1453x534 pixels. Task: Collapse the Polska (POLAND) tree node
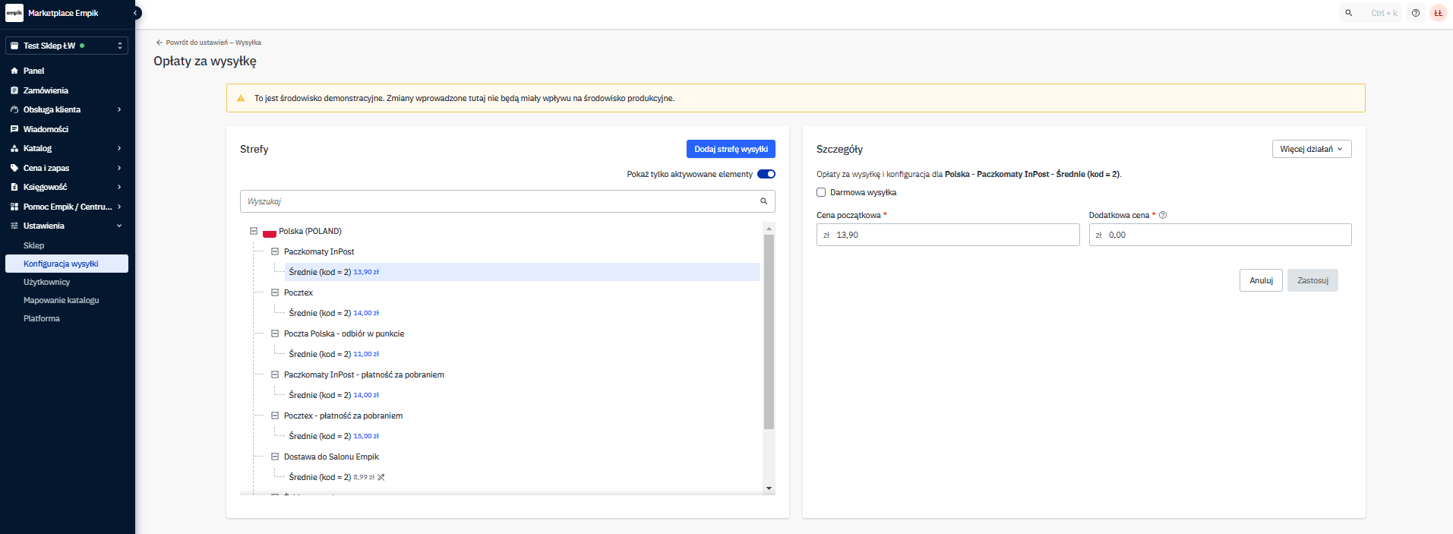[254, 231]
